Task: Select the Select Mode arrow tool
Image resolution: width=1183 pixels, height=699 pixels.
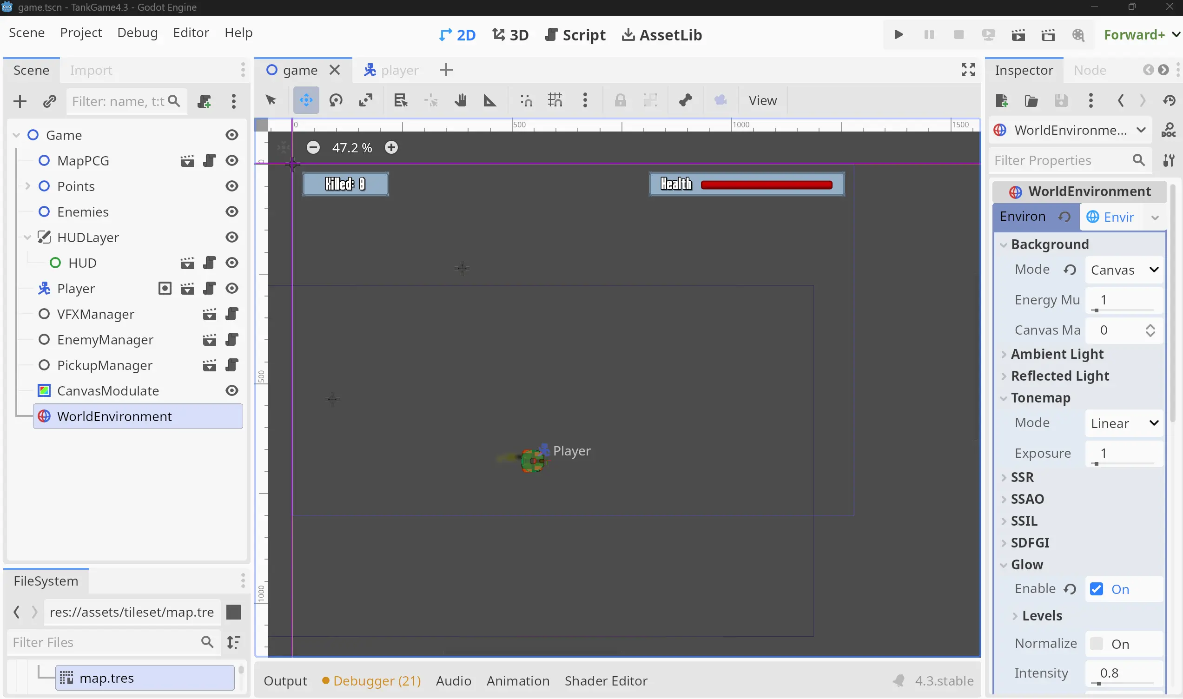Action: (271, 100)
